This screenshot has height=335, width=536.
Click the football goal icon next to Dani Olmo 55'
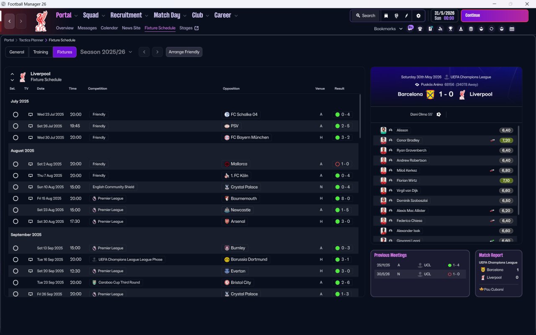438,114
